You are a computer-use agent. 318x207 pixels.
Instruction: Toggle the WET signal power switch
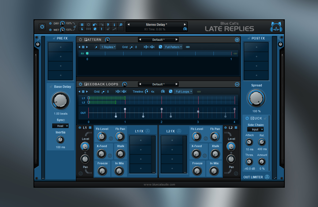50,30
